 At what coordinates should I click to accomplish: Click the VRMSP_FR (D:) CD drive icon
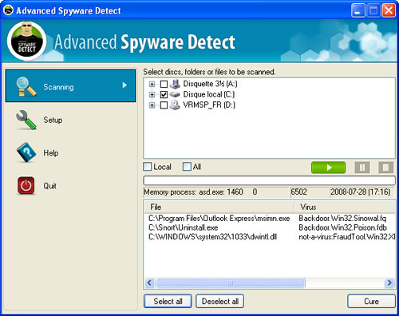[x=175, y=105]
